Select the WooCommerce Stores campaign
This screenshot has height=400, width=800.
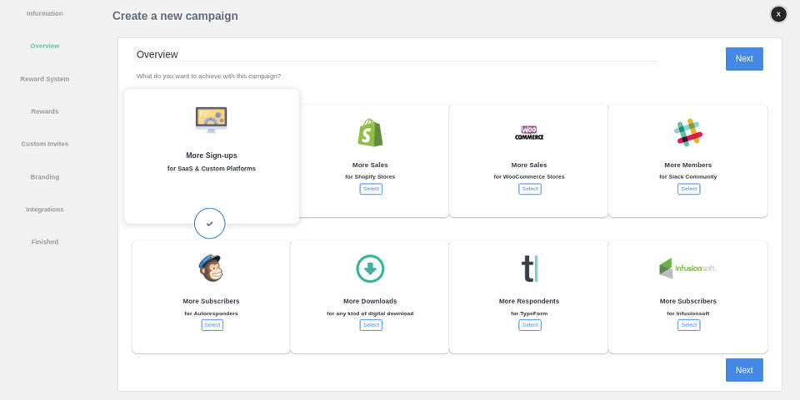pyautogui.click(x=530, y=189)
